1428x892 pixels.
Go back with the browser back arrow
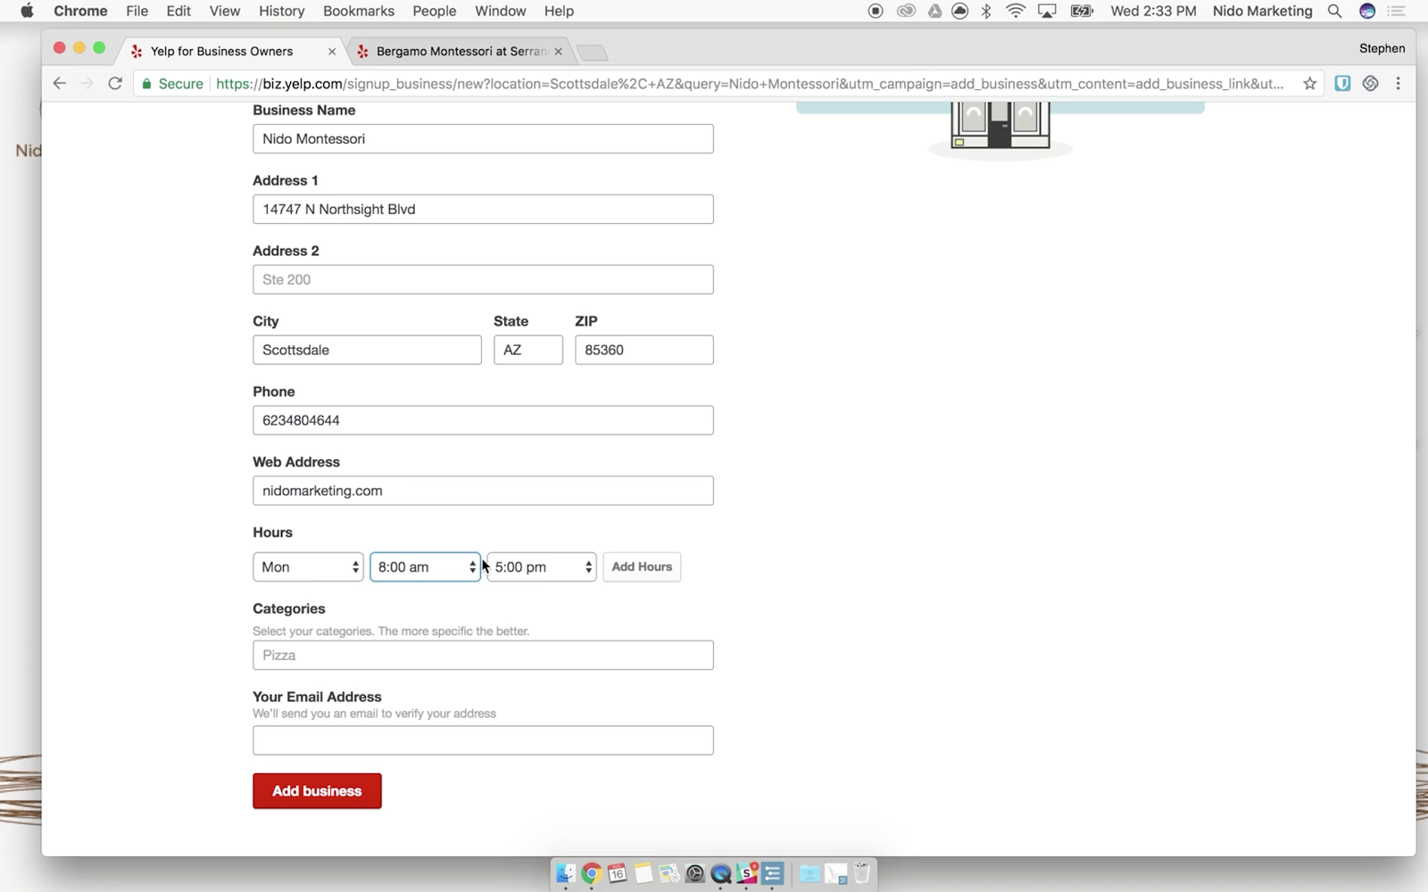(x=60, y=84)
